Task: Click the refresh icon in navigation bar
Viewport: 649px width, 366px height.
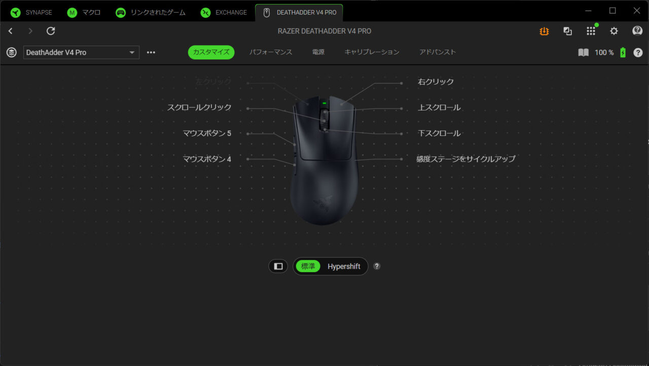Action: tap(51, 31)
